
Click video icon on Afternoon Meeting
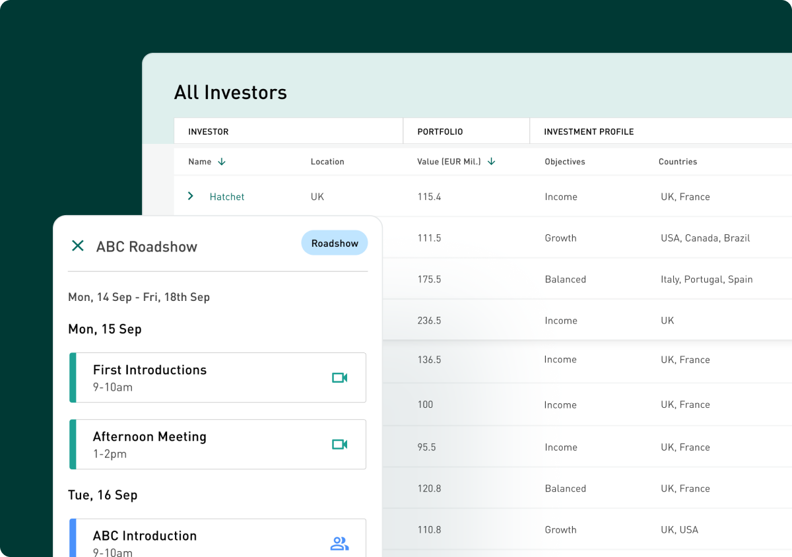pyautogui.click(x=339, y=444)
